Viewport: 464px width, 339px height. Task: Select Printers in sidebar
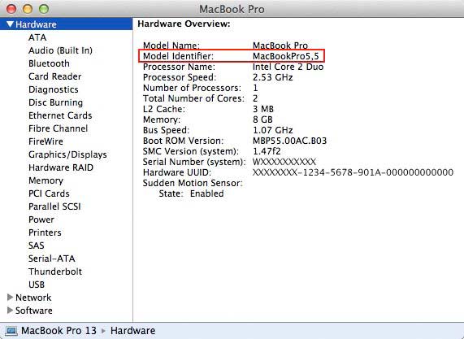point(45,233)
